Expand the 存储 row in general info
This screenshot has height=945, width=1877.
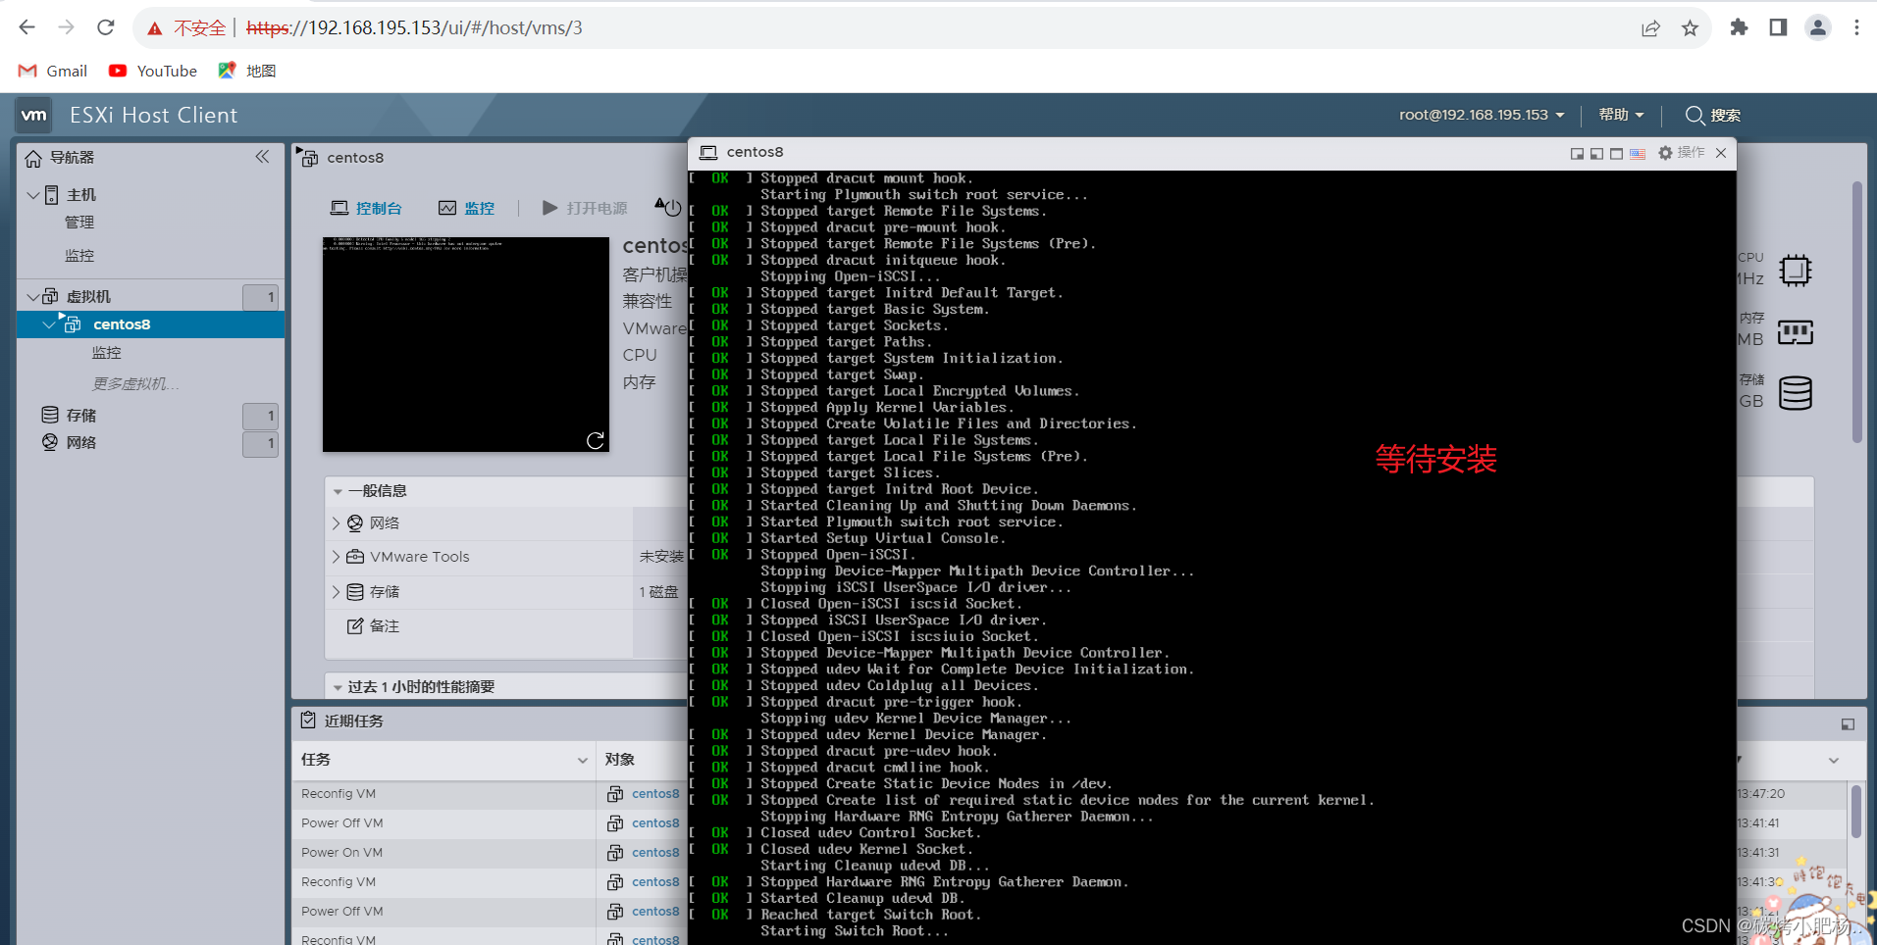tap(336, 592)
